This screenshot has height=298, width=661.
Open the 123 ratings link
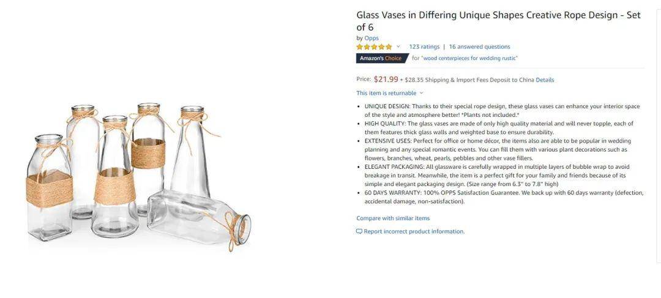(424, 47)
